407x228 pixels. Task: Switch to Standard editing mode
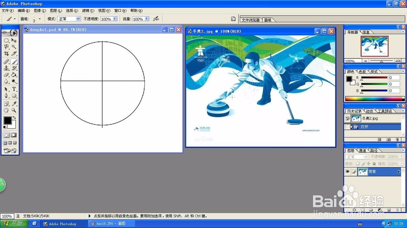coord(6,135)
